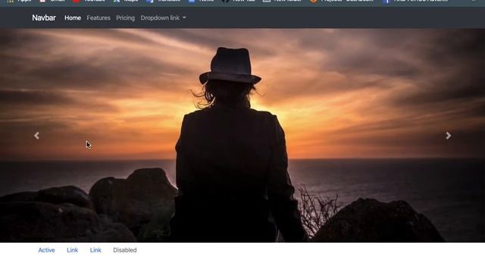Advance to the next carousel slide arrow

click(x=449, y=136)
